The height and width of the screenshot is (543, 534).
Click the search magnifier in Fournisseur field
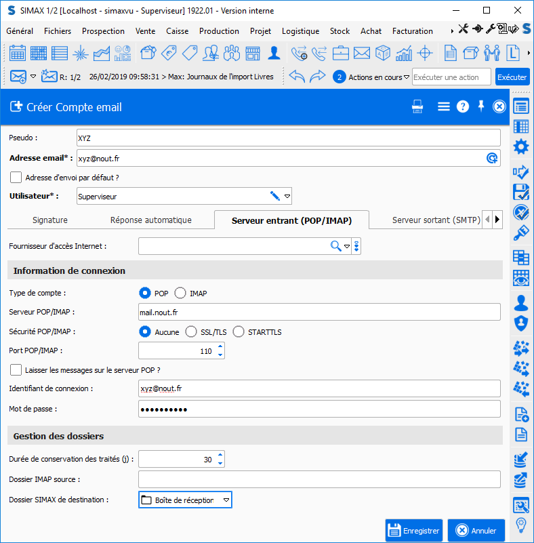[x=335, y=246]
